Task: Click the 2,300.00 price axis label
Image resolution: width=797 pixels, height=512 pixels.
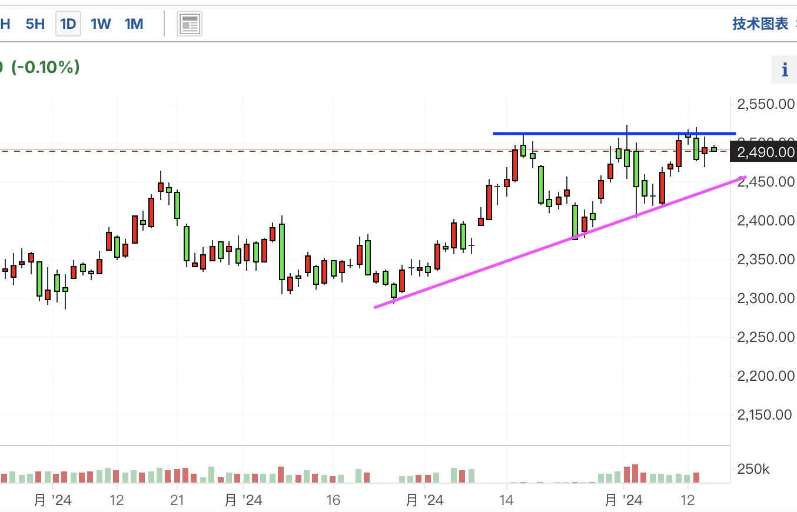Action: click(x=765, y=298)
